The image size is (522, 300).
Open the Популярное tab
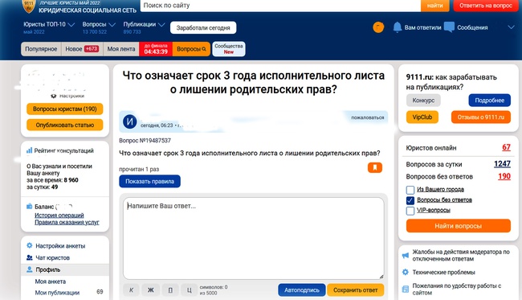(41, 49)
